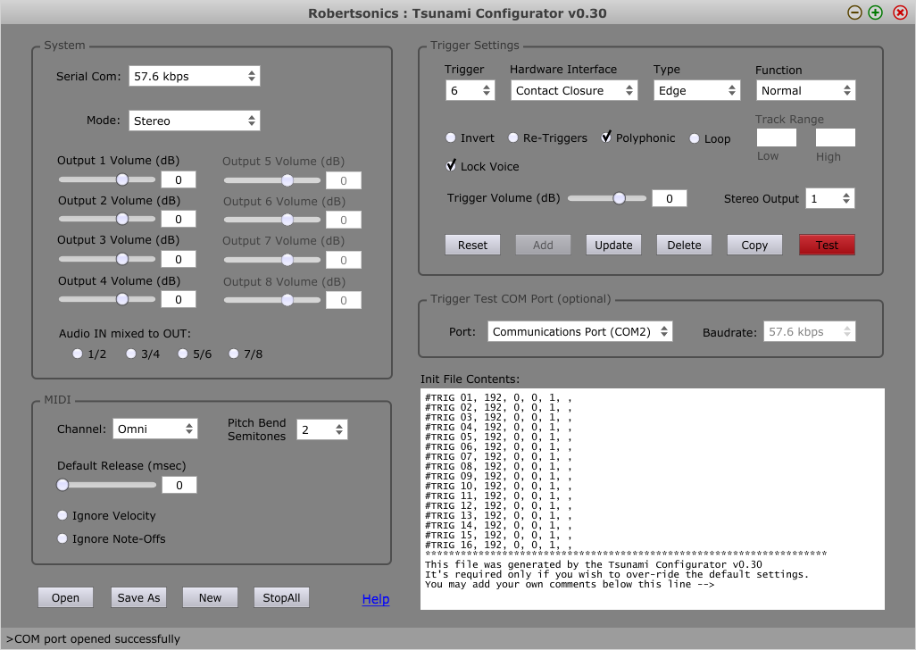Click the Init File Contents text area
The height and width of the screenshot is (650, 916).
tap(653, 499)
